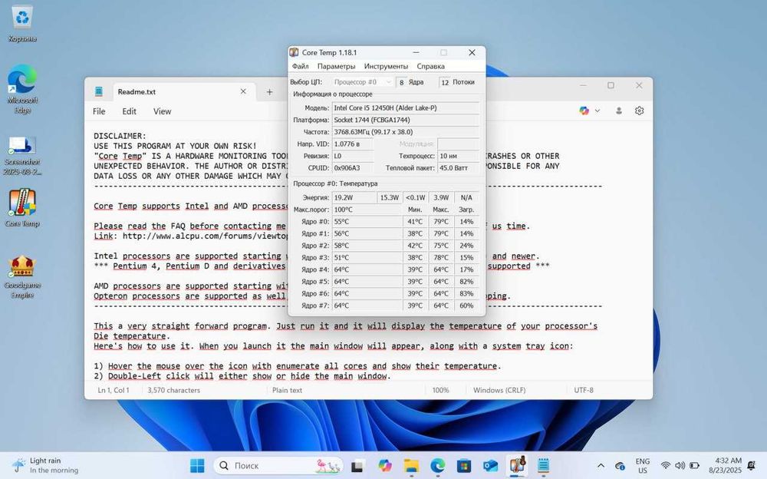The image size is (767, 479).
Task: Close the Readme.txt tab
Action: pos(243,91)
